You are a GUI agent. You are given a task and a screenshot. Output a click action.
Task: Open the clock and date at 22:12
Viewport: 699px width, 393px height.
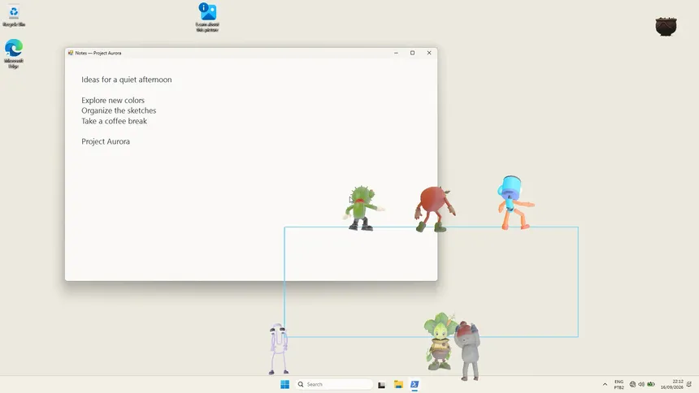(672, 384)
